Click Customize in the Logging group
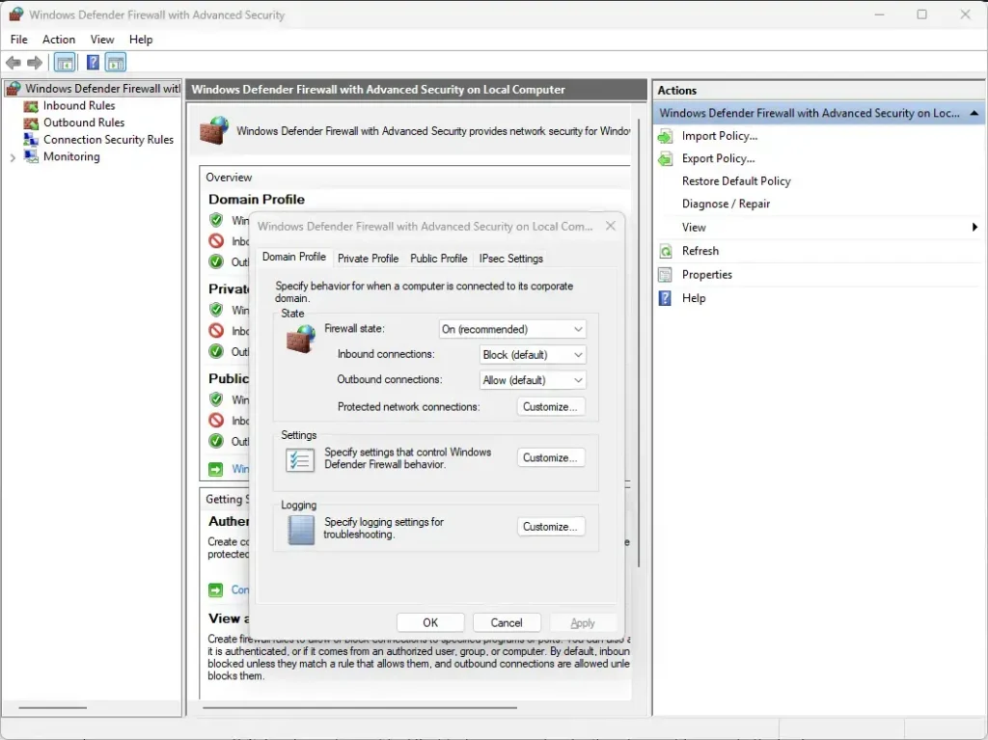988x740 pixels. click(x=550, y=527)
